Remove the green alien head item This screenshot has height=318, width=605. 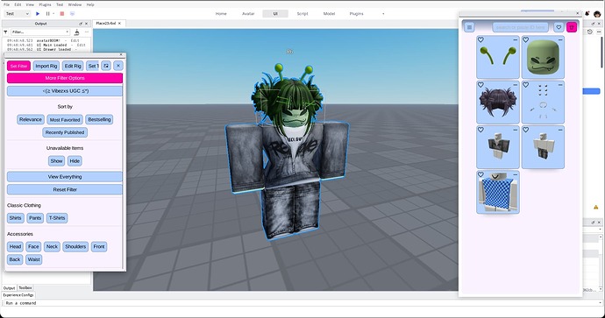(560, 39)
